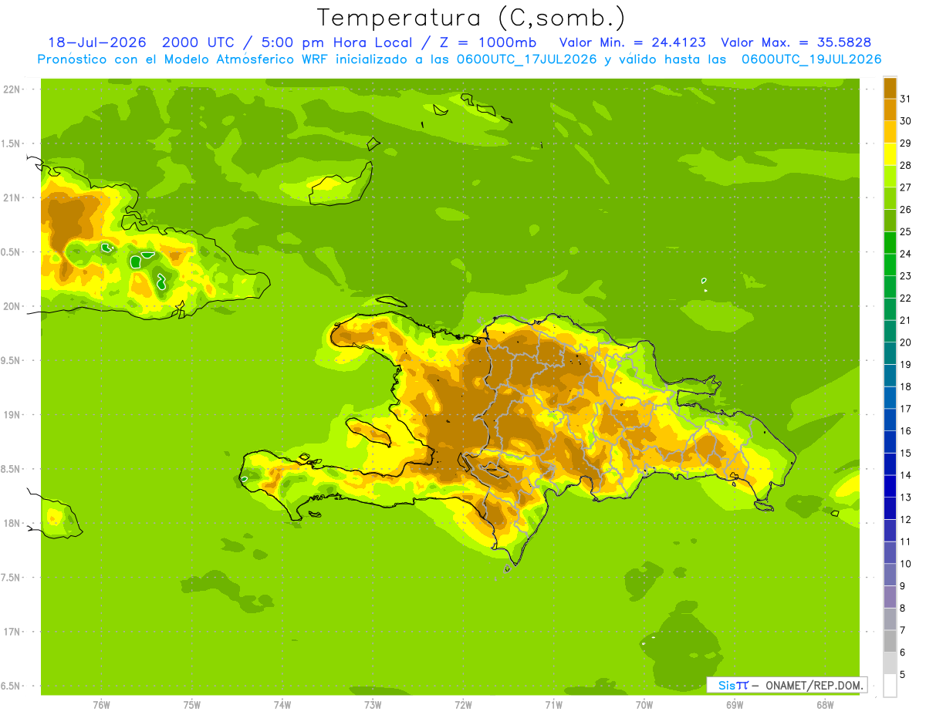Click the "72W" longitude axis label
Viewport: 926px width, 715px height.
pos(463,706)
